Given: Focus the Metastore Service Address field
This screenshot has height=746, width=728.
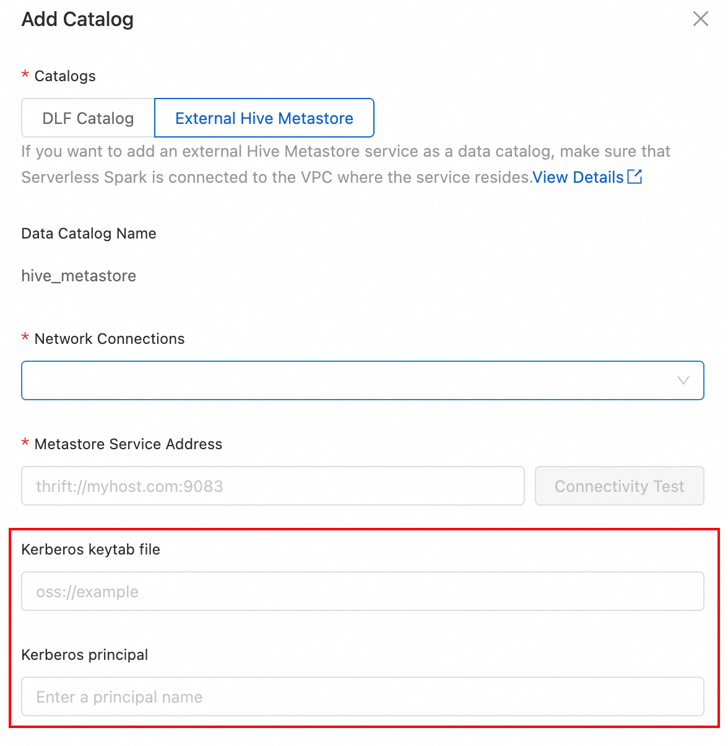Looking at the screenshot, I should click(x=272, y=486).
